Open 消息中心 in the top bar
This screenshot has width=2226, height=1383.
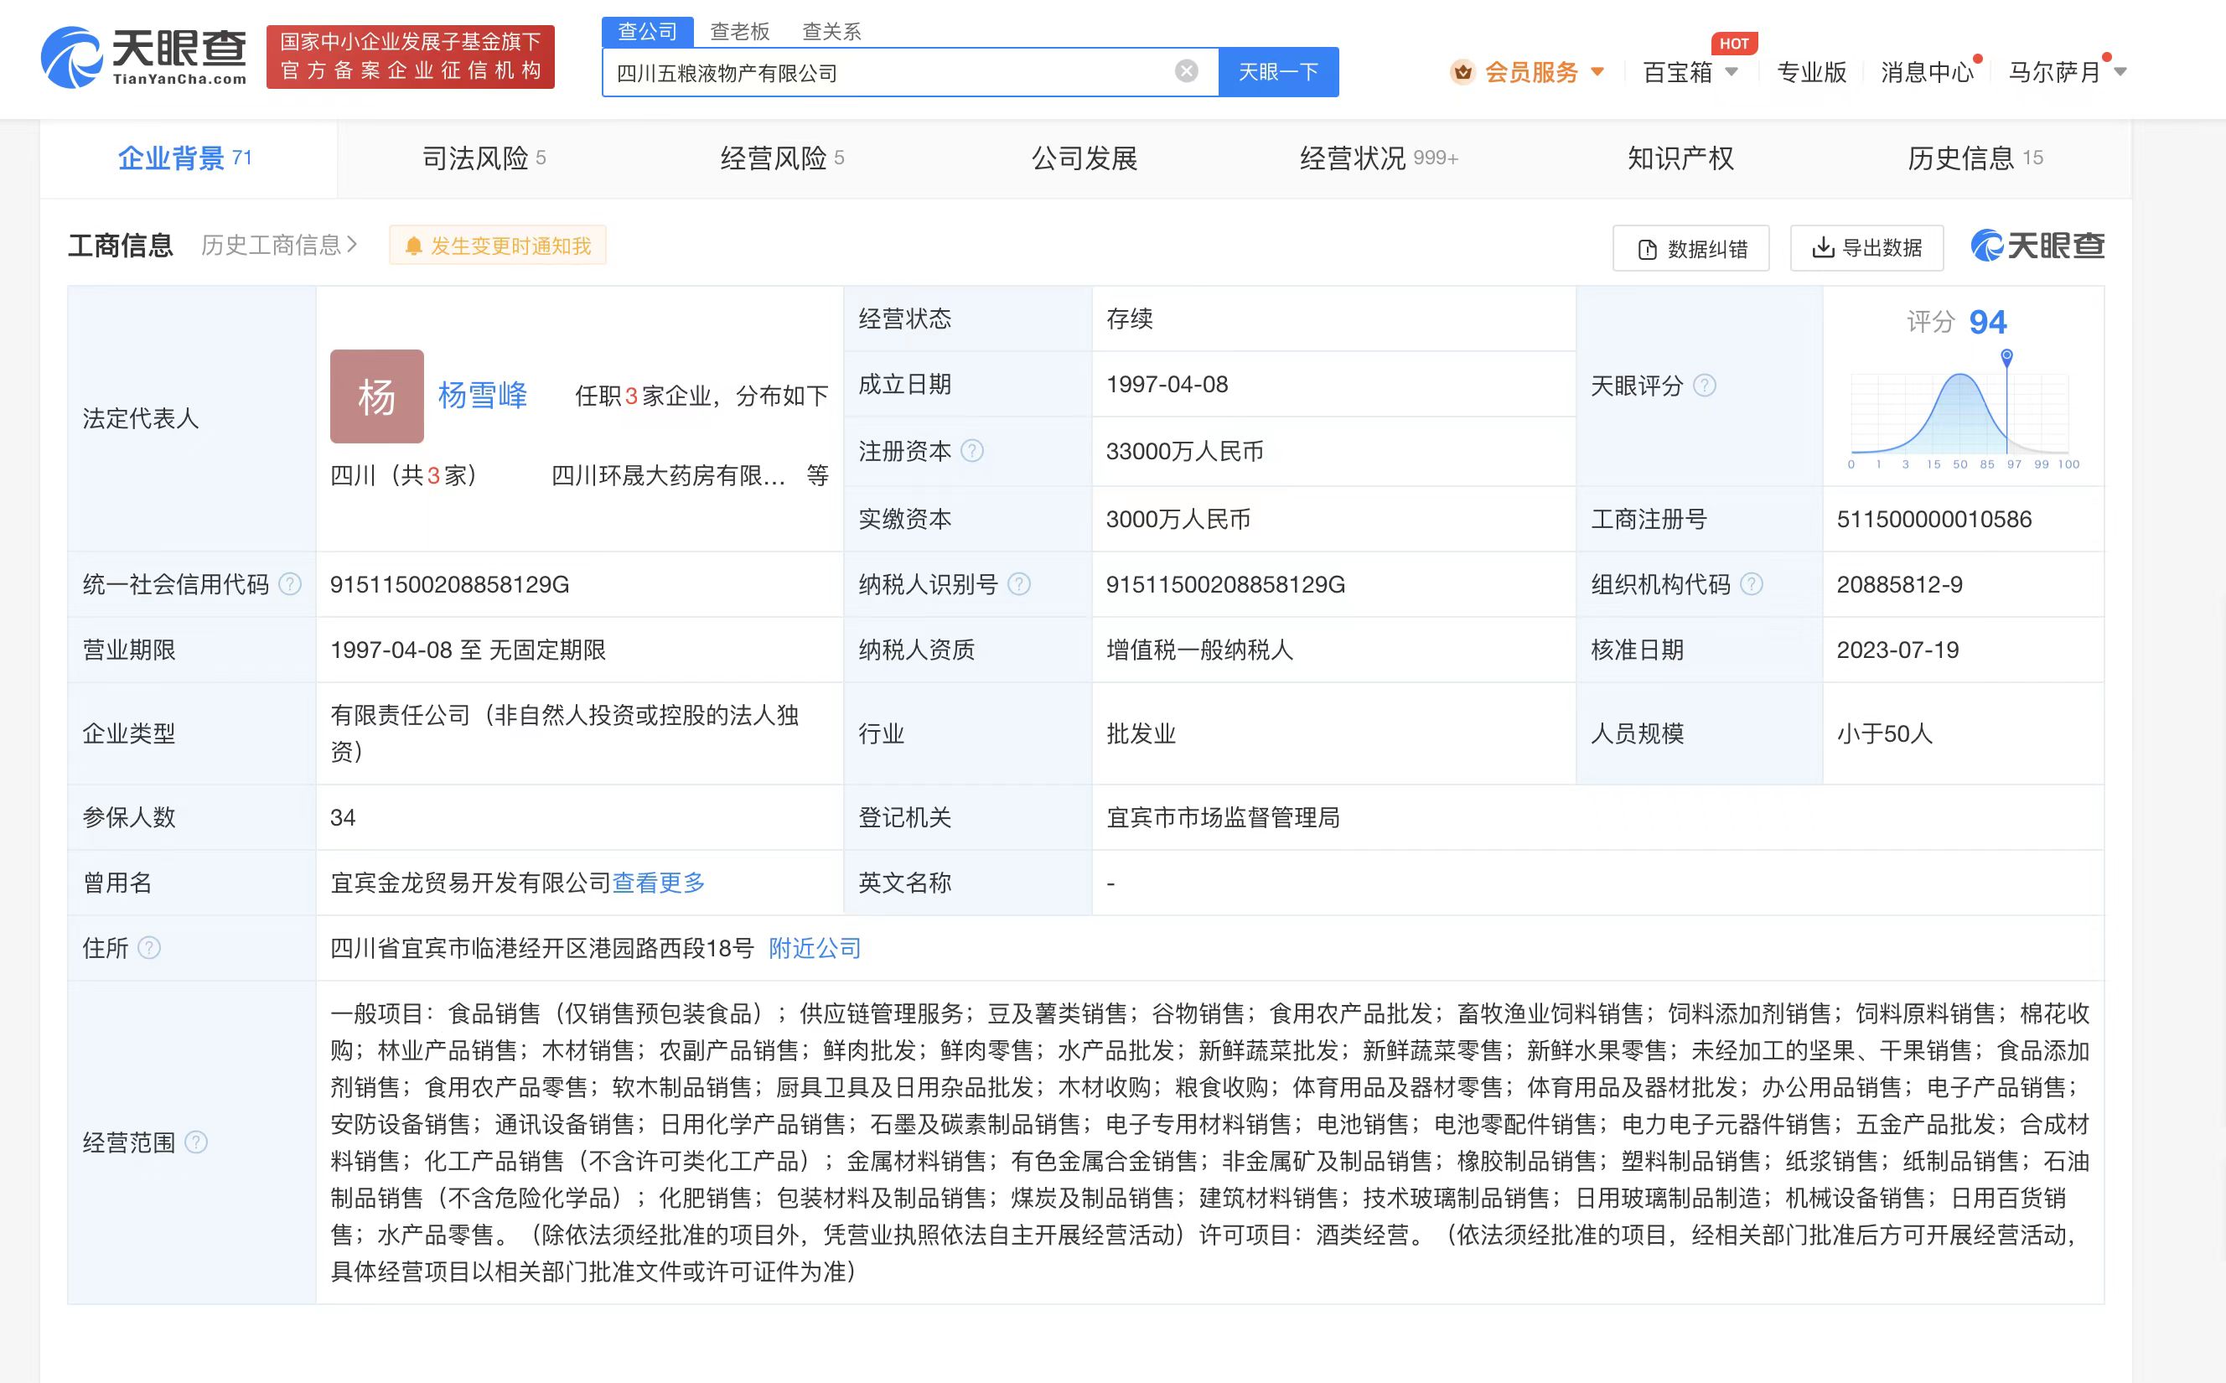(x=1928, y=72)
